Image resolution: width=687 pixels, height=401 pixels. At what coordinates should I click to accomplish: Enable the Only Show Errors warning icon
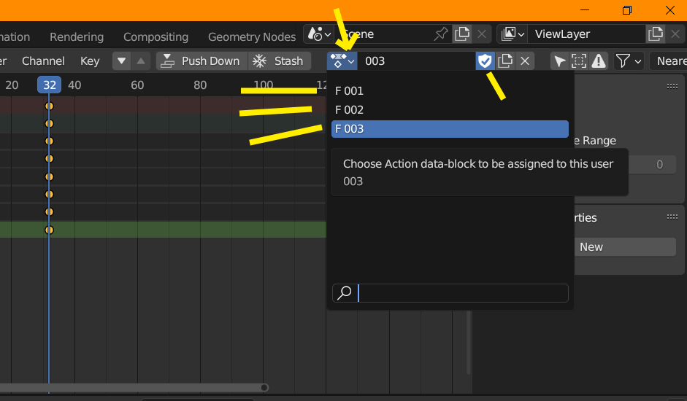(599, 61)
